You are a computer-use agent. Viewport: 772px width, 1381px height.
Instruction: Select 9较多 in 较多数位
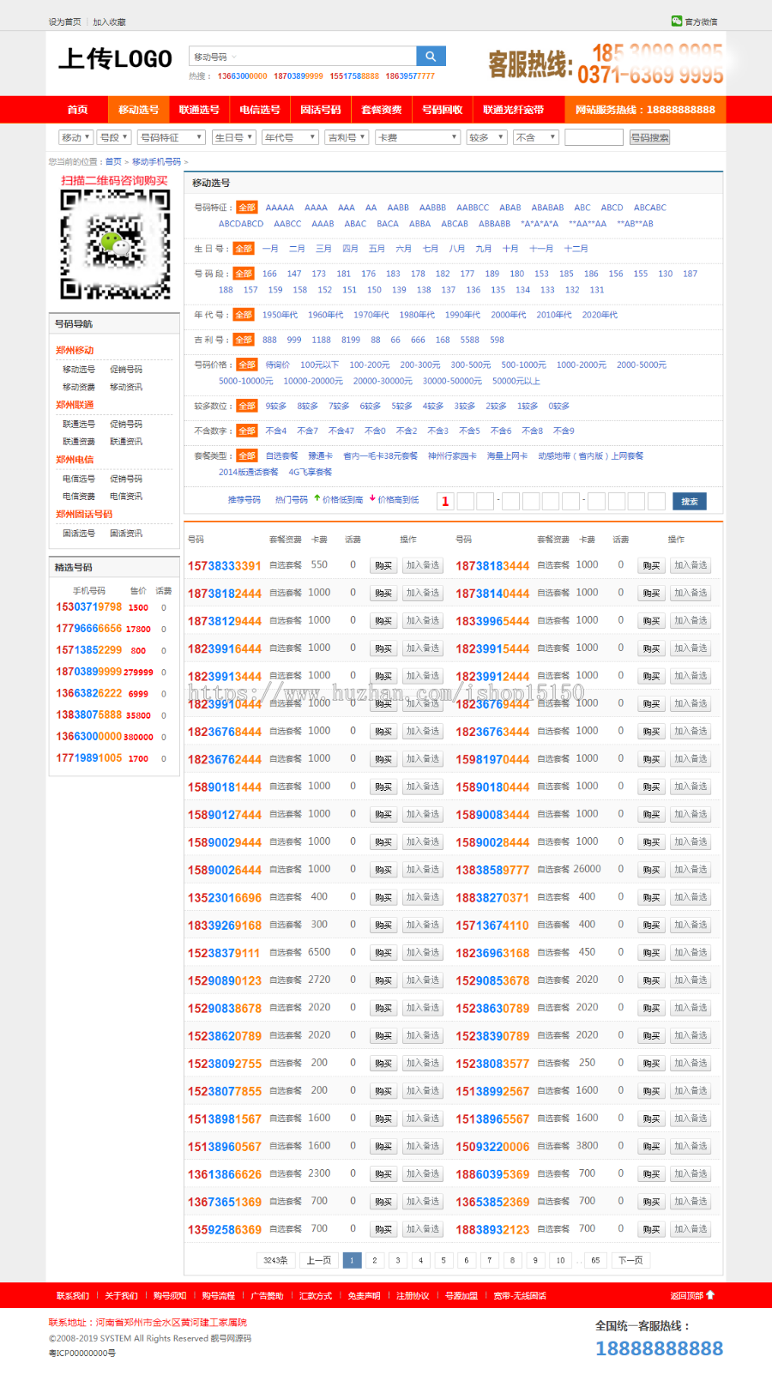pyautogui.click(x=276, y=406)
